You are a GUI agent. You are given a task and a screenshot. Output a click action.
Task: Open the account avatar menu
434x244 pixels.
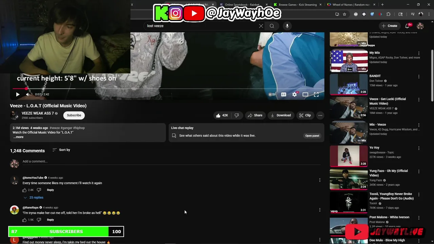[420, 26]
